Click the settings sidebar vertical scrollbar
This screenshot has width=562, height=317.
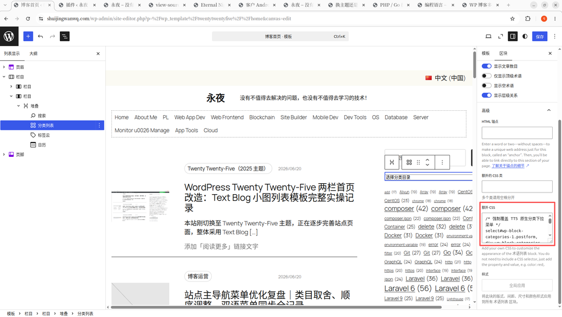559,211
